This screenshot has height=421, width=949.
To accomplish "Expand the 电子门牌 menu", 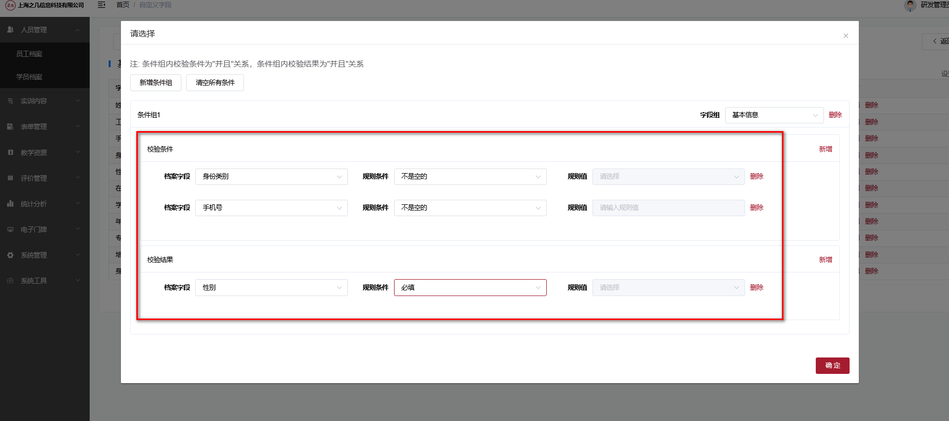I will click(x=45, y=229).
